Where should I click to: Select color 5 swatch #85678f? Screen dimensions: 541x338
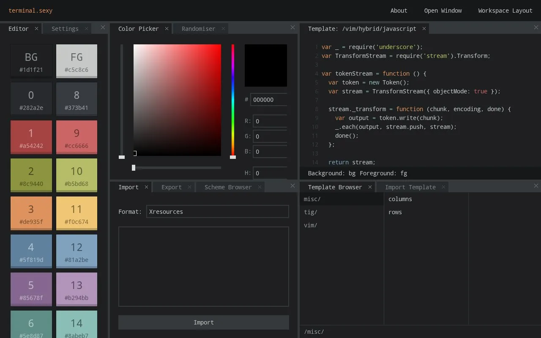coord(31,289)
